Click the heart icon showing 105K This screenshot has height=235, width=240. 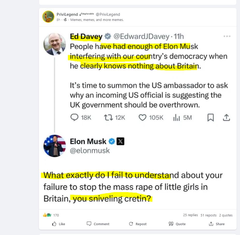click(143, 118)
